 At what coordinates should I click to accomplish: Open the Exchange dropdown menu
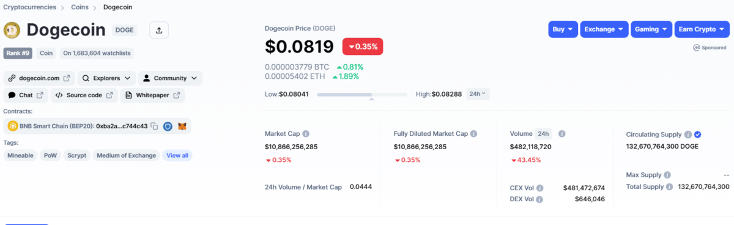[x=604, y=29]
